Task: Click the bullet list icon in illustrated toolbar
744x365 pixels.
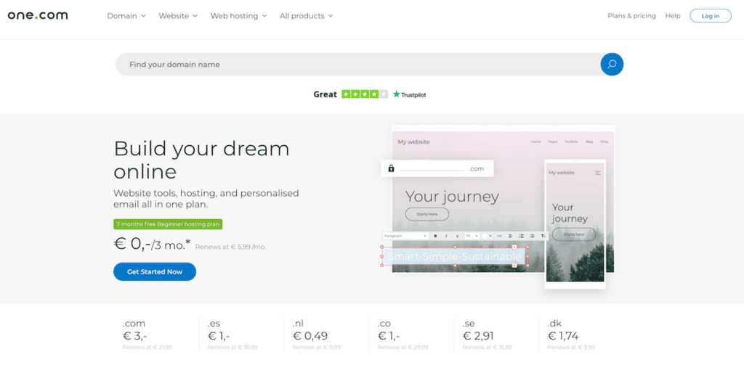Action: [x=533, y=236]
